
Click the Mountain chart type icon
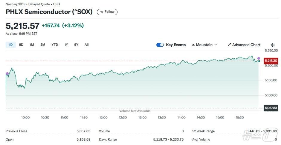click(193, 45)
